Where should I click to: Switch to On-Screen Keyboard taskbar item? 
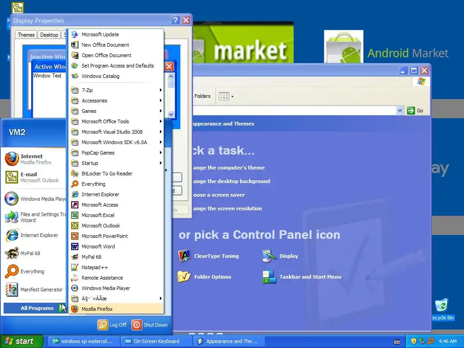tap(156, 341)
